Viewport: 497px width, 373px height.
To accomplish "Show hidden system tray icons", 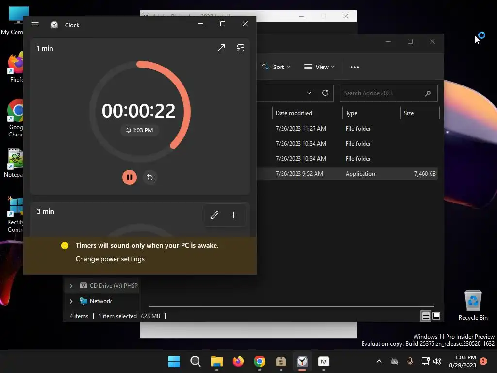I will (379, 361).
